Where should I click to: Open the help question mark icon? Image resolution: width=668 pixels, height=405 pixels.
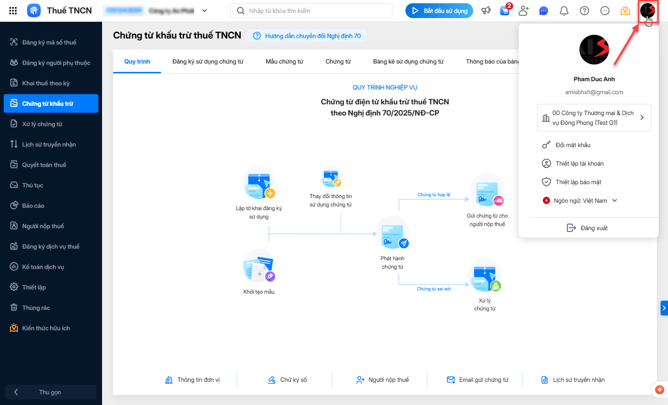(x=584, y=11)
